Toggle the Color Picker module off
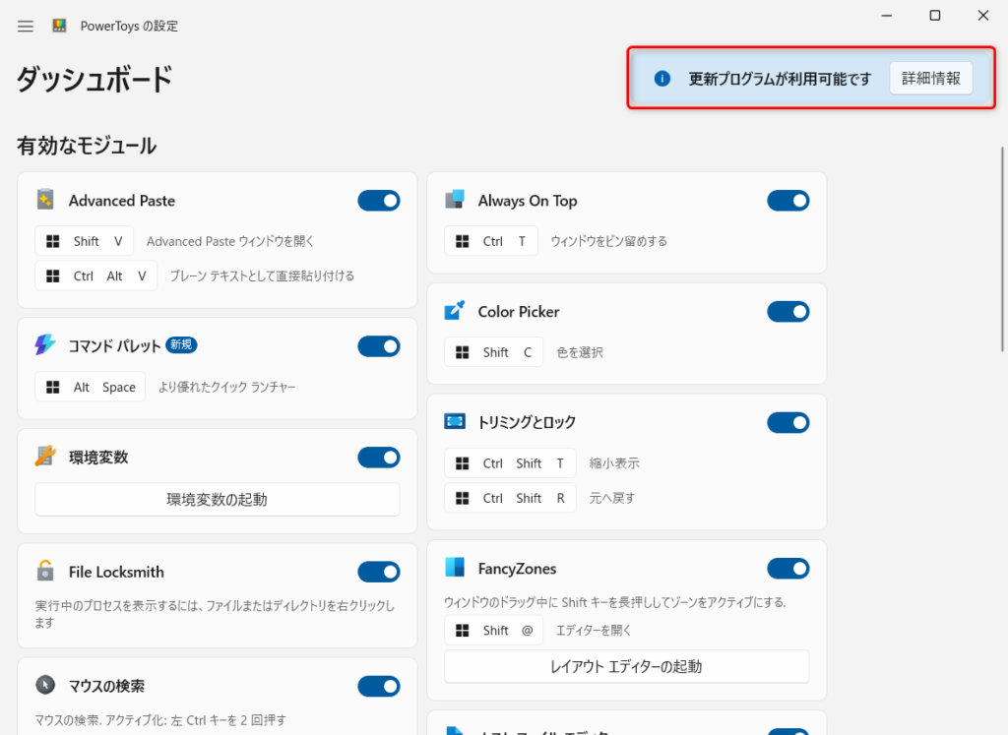 [x=788, y=312]
